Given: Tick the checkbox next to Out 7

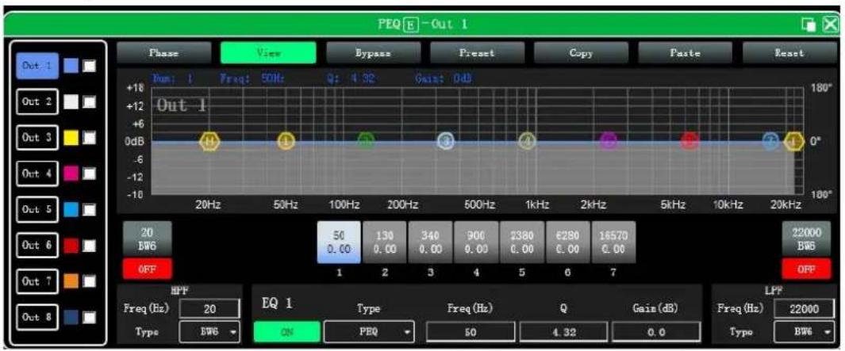Looking at the screenshot, I should click(x=90, y=281).
